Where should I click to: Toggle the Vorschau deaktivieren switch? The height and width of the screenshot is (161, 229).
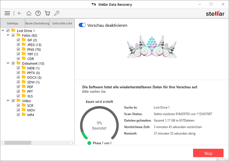pos(82,25)
